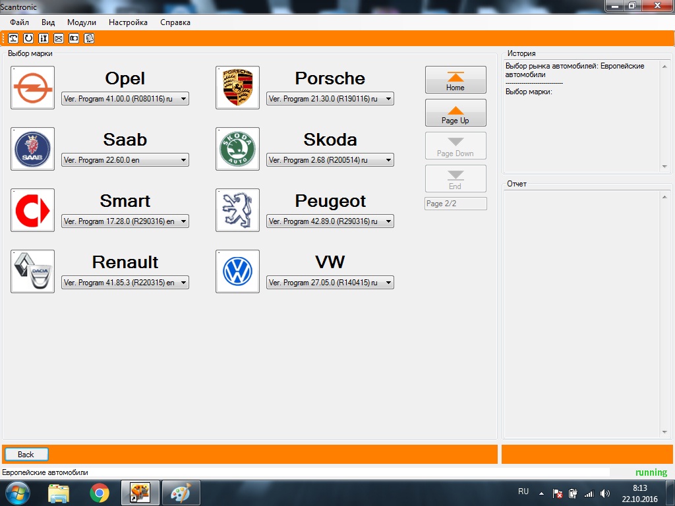Select the Peugeot lion logo
Viewport: 675px width, 506px height.
237,210
